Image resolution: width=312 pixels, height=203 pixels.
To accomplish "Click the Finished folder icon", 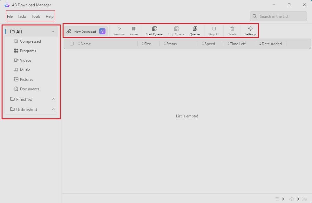I will 12,99.
